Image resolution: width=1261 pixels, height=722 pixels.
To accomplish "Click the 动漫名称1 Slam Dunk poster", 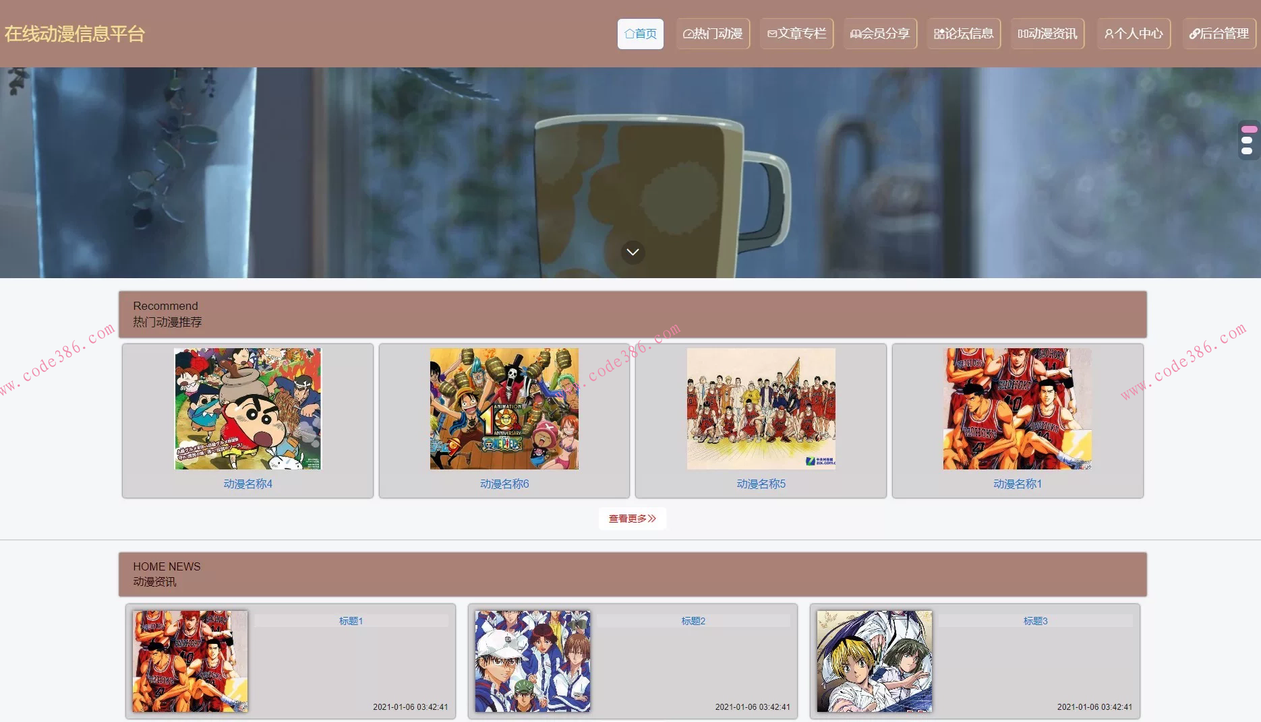I will pyautogui.click(x=1017, y=409).
